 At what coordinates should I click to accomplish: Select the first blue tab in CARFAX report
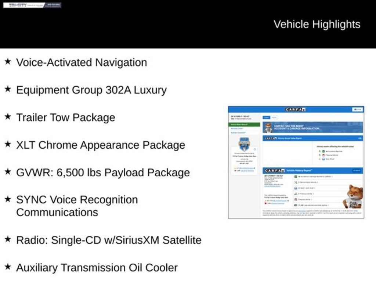click(266, 117)
